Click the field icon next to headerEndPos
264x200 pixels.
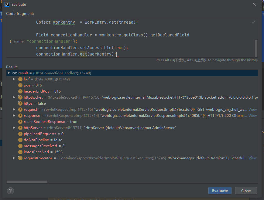point(20,91)
